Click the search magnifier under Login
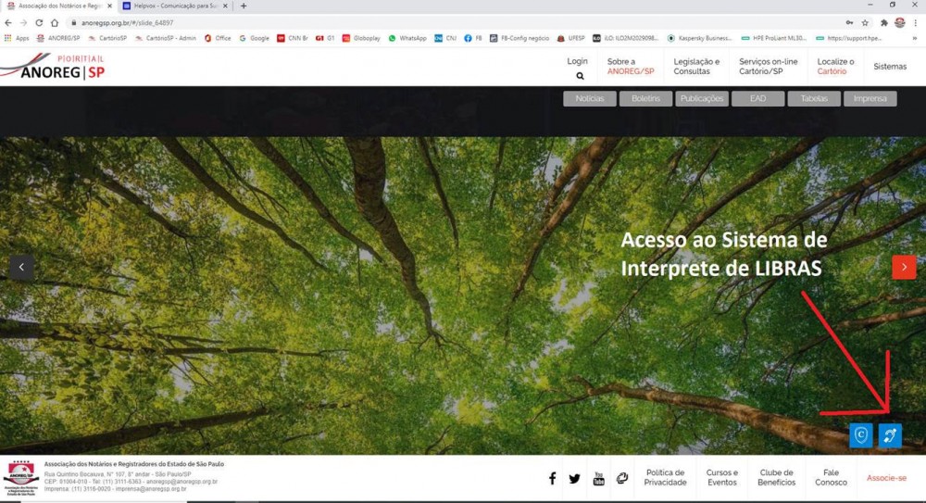Image resolution: width=926 pixels, height=503 pixels. [580, 76]
